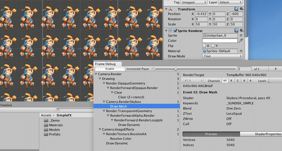
Task: Select the Draw Mesh event row
Action: (137, 106)
